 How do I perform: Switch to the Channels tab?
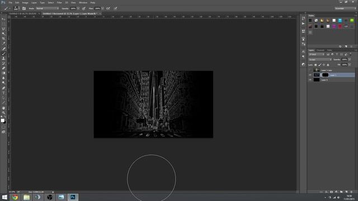point(321,50)
